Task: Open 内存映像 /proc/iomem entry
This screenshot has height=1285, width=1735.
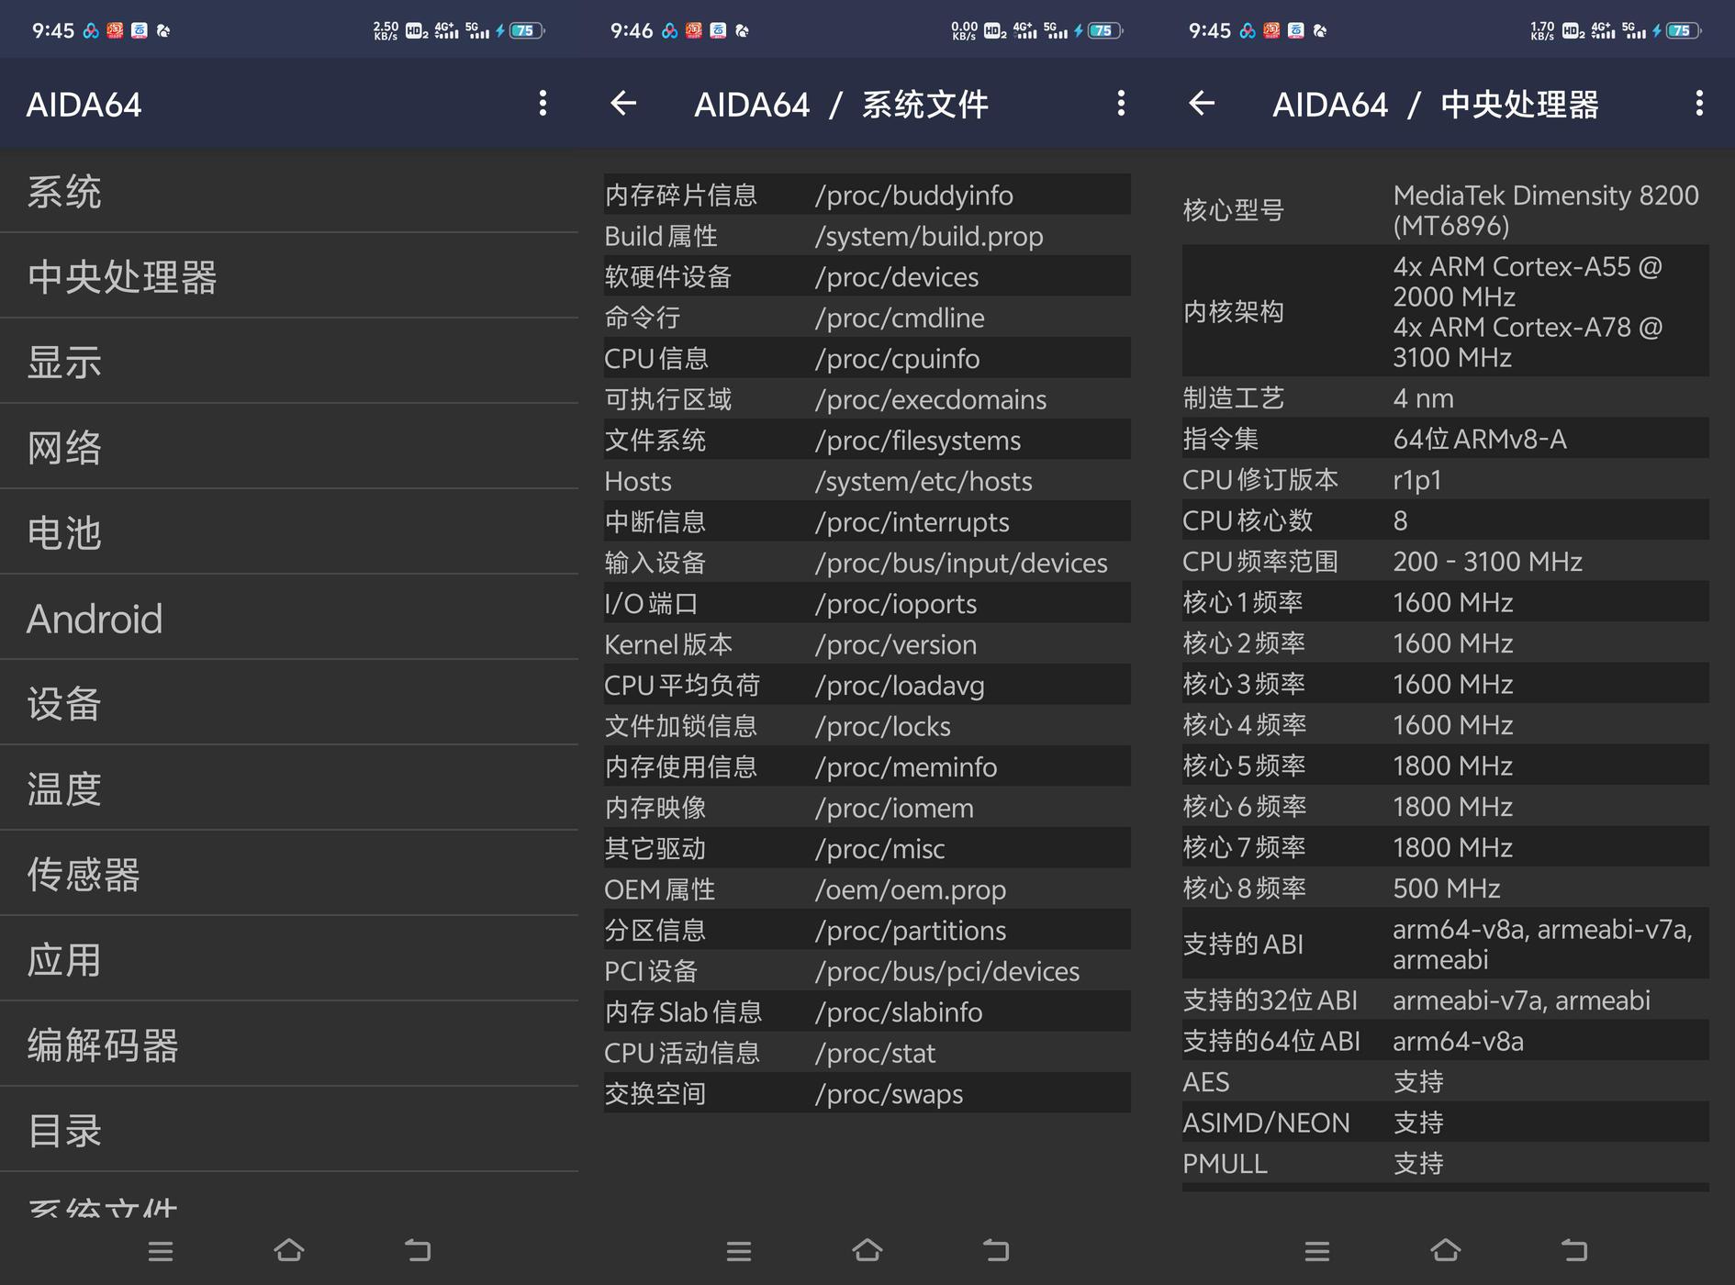Action: [867, 808]
